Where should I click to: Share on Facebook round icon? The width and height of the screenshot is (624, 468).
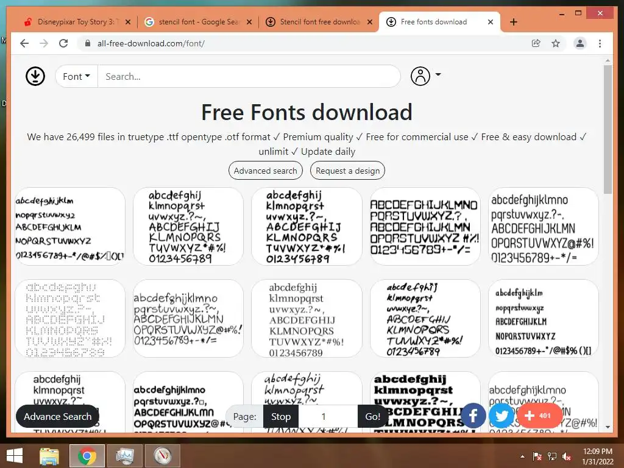[x=473, y=416]
